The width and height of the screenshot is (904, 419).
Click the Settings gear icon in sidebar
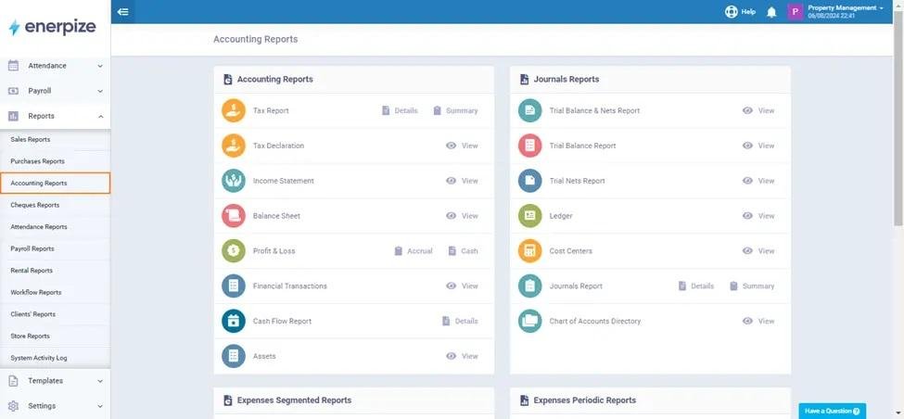13,406
